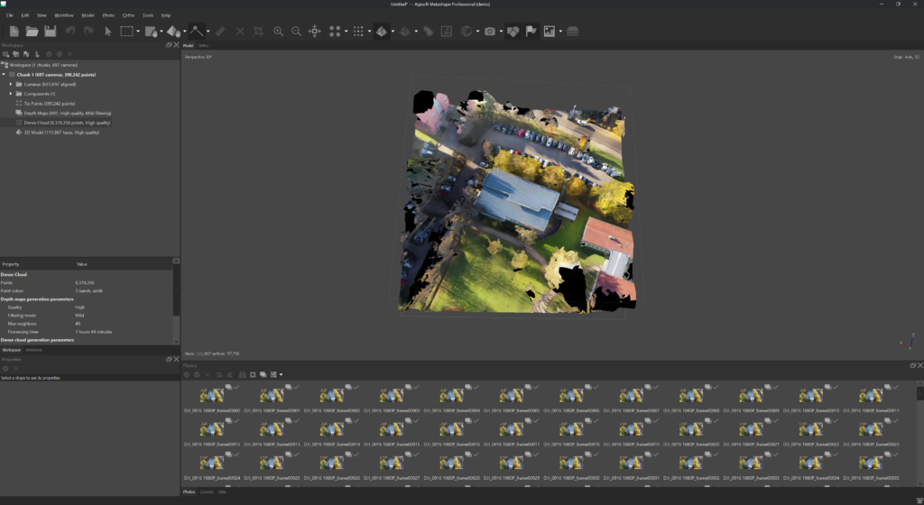Toggle Show Depth Maps in Photos toolbar
924x505 pixels.
click(263, 374)
